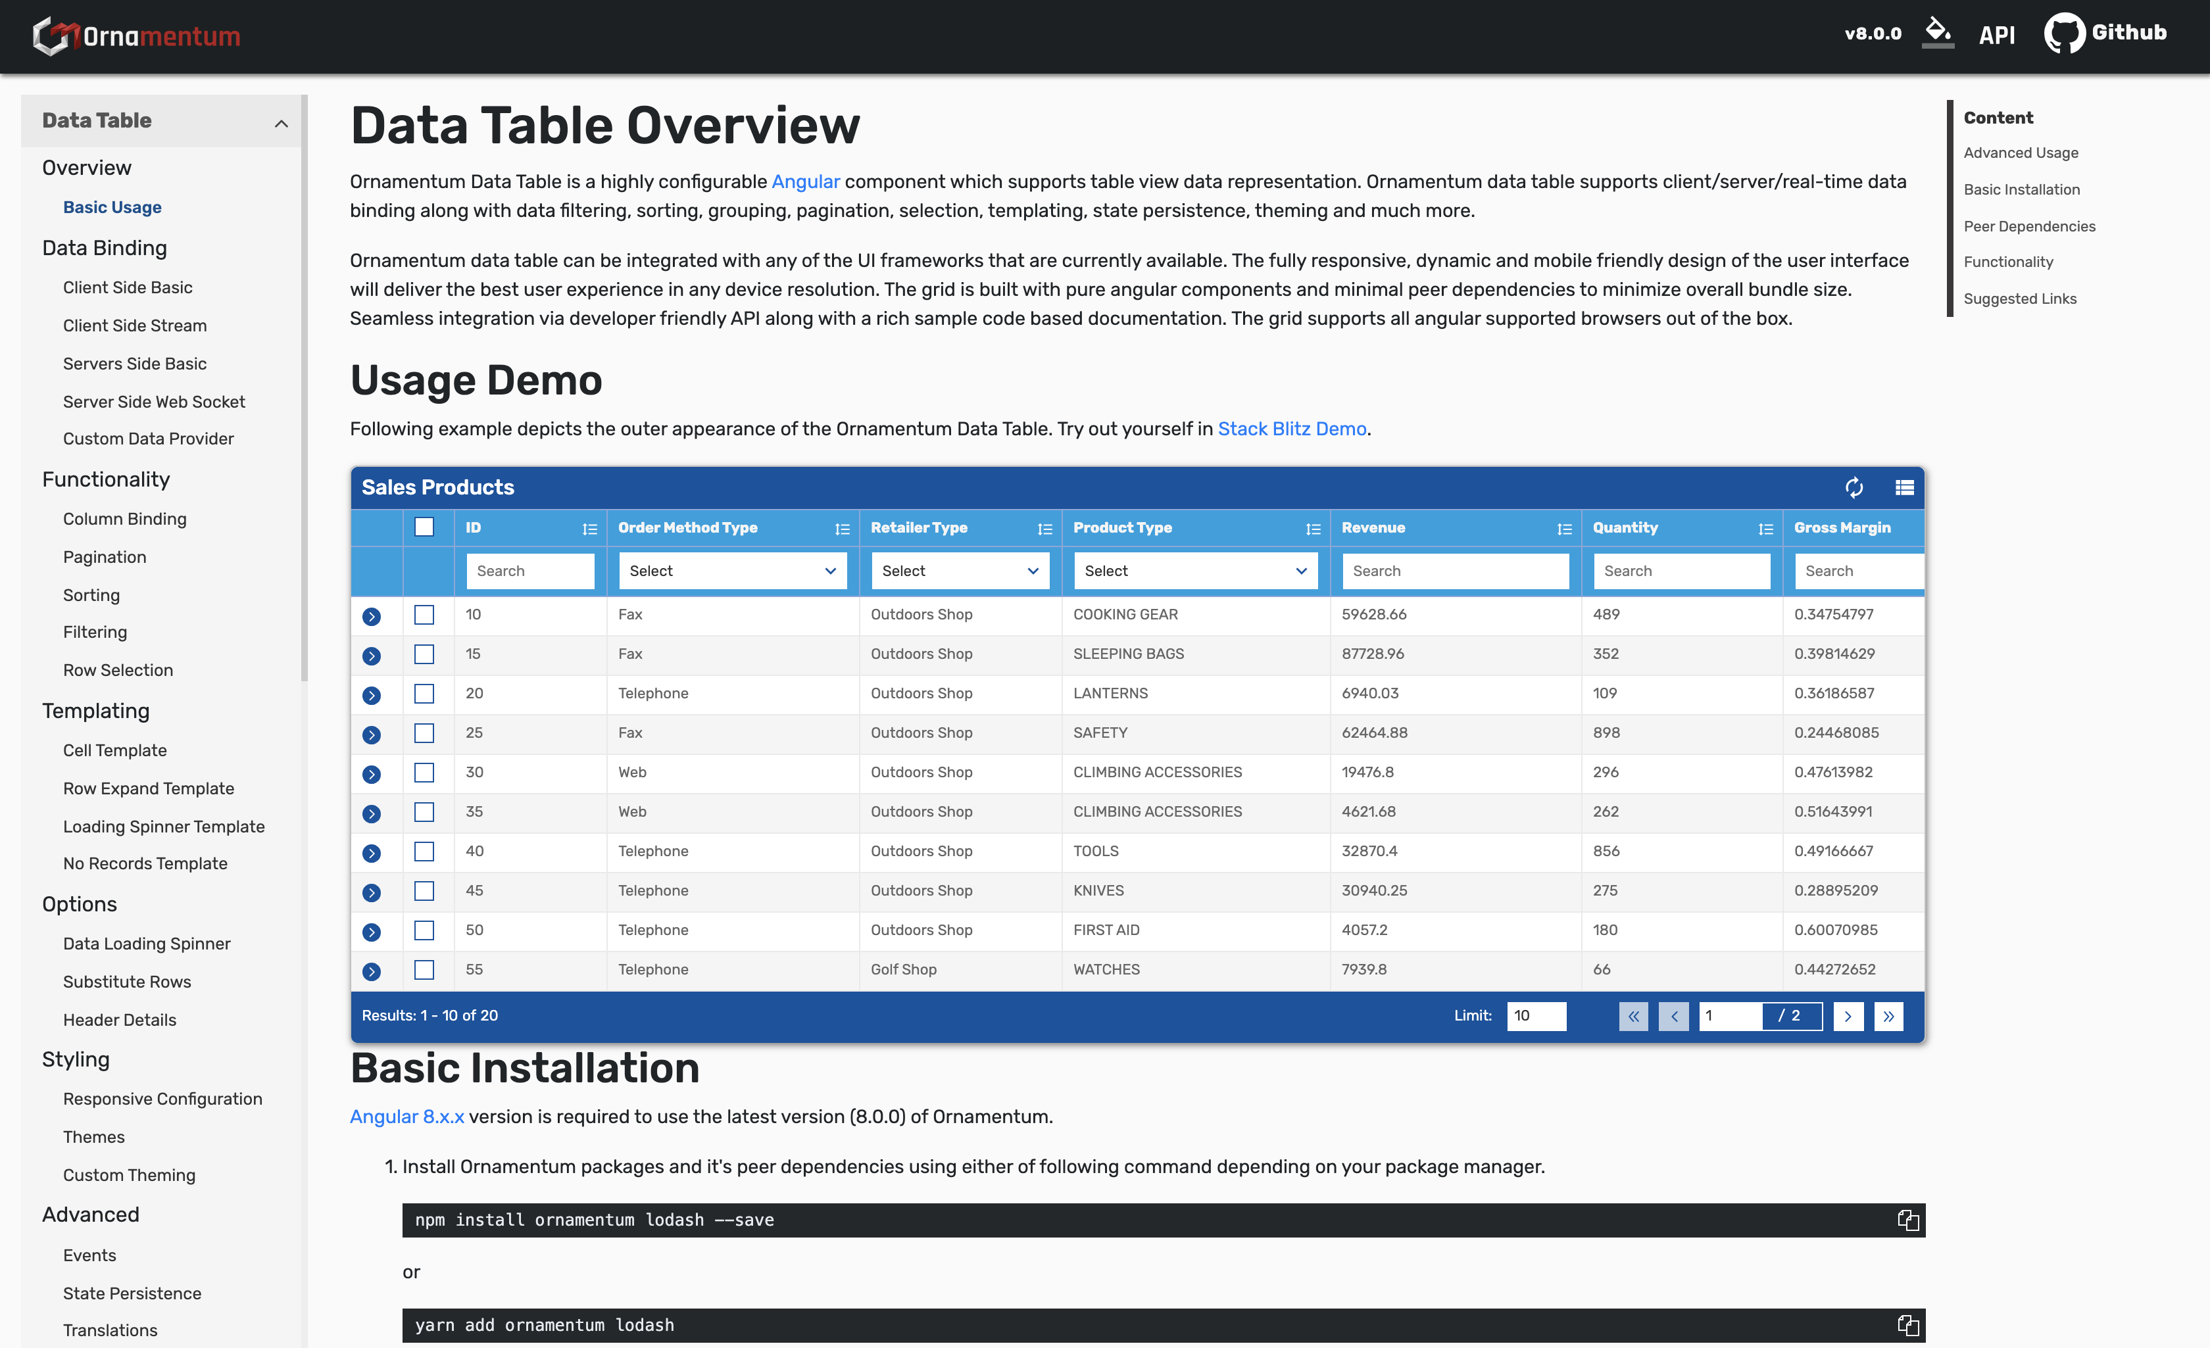This screenshot has width=2210, height=1348.
Task: Open State Persistence page
Action: click(132, 1293)
